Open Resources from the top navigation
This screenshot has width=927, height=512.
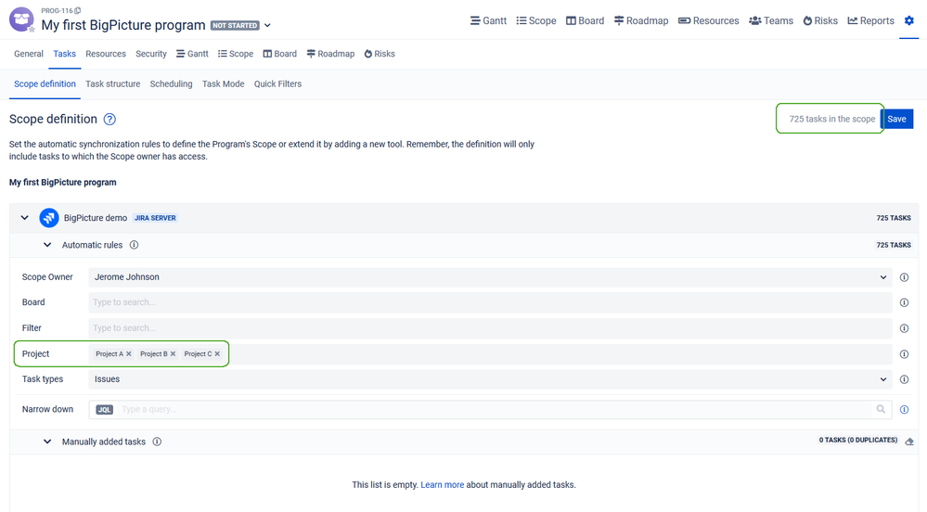pos(708,20)
